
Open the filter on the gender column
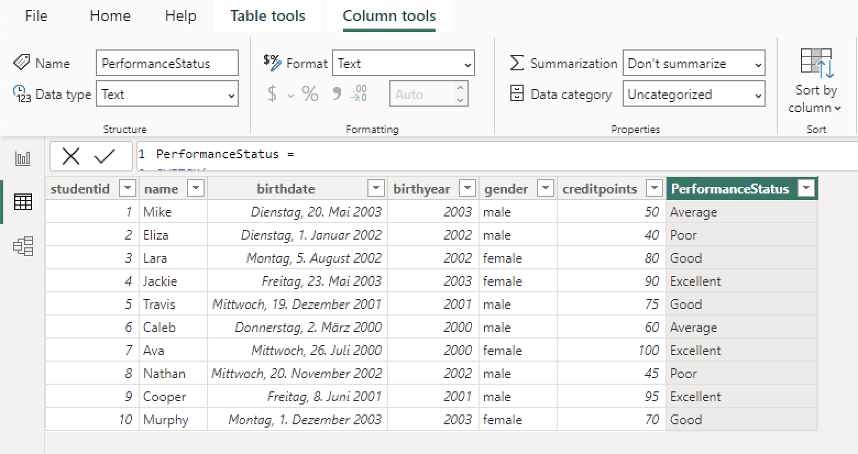[x=545, y=188]
